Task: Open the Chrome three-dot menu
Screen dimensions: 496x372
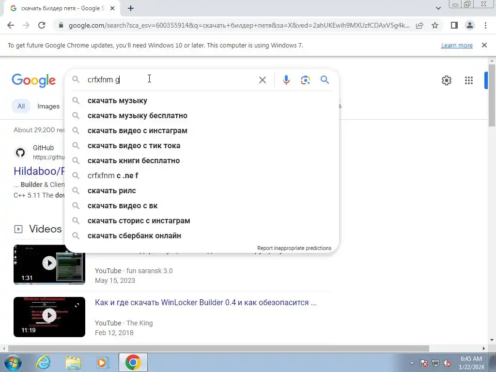Action: [485, 25]
